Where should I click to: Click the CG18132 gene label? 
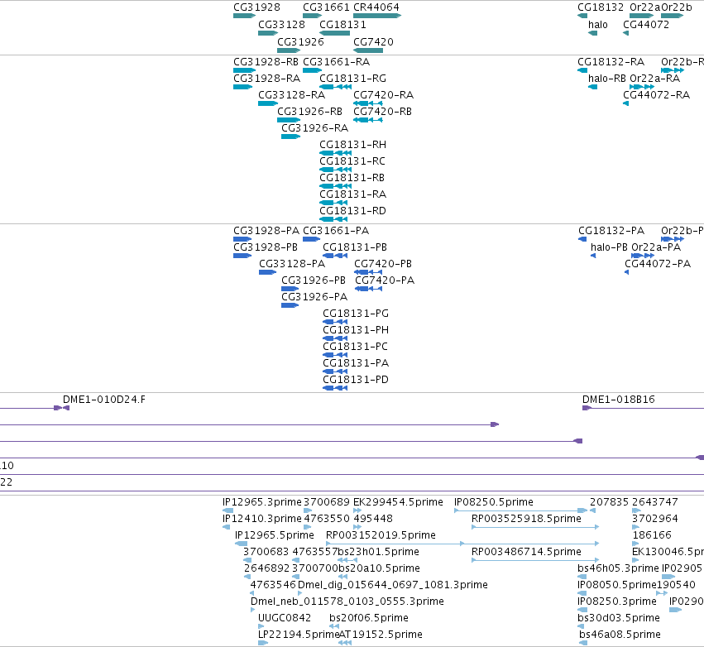click(601, 7)
